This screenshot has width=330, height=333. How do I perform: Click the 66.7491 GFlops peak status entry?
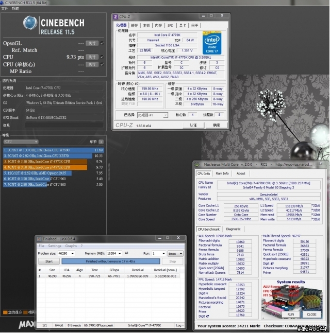(x=98, y=326)
